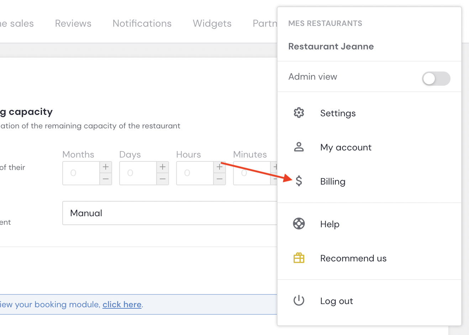This screenshot has height=335, width=469.
Task: Open the Notifications tab
Action: pyautogui.click(x=142, y=23)
